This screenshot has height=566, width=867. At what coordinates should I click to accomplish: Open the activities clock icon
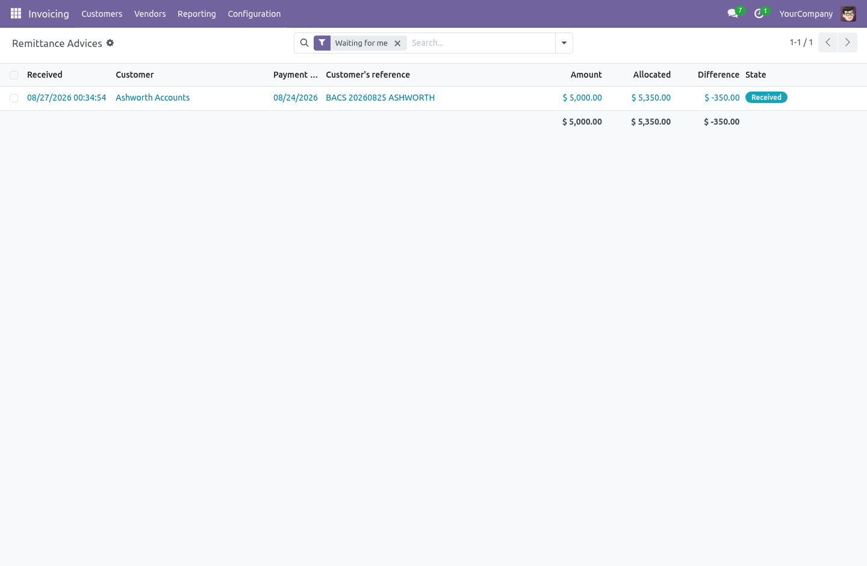tap(759, 13)
